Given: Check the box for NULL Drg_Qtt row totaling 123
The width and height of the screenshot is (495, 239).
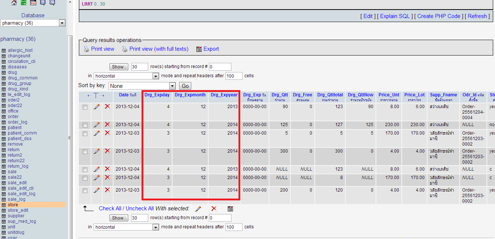Looking at the screenshot, I should (85, 170).
